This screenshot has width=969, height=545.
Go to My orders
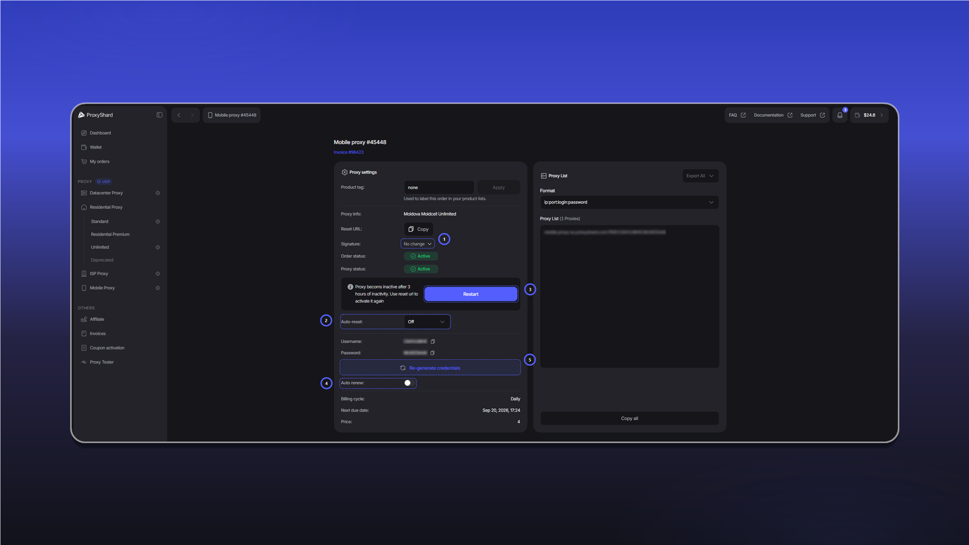tap(99, 162)
